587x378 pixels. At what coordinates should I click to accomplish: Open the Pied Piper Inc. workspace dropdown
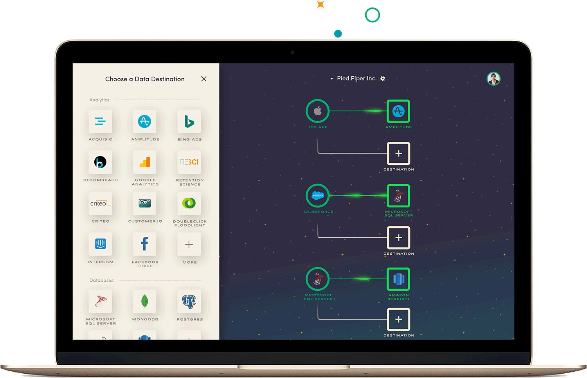(331, 79)
